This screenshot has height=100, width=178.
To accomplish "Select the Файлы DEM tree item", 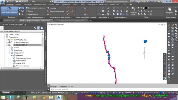I will coord(21,63).
